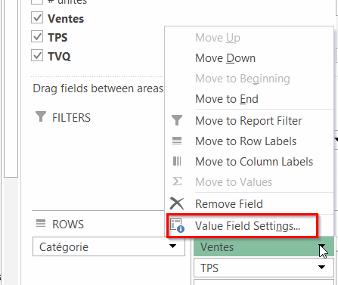The width and height of the screenshot is (338, 285).
Task: Open the Catégorie row field dropdown
Action: (x=172, y=246)
